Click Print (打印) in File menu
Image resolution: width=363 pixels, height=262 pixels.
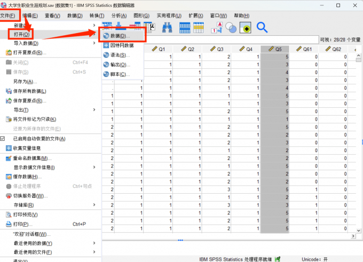(x=21, y=224)
